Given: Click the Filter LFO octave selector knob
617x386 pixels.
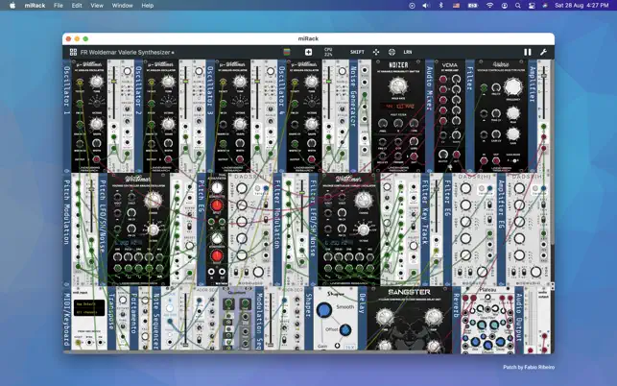Looking at the screenshot, I should point(364,229).
